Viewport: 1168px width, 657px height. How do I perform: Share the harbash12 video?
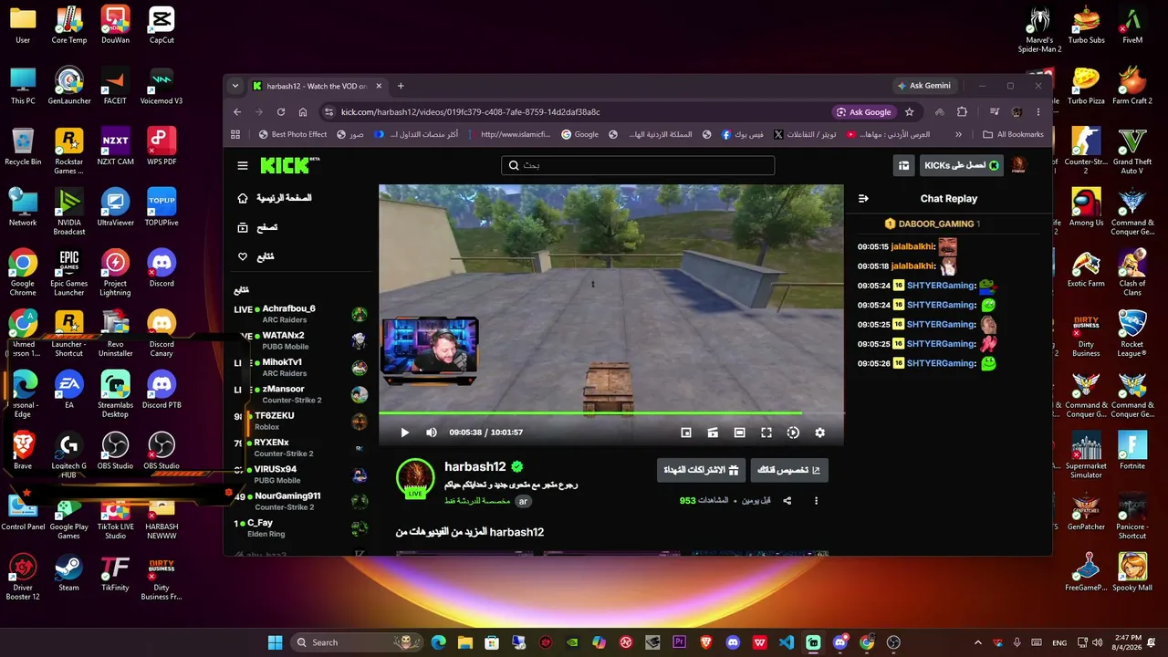tap(787, 501)
